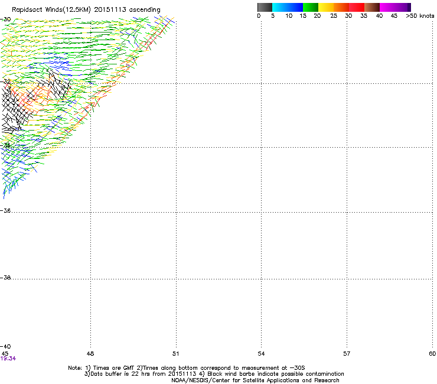Click the longitude label 60

click(432, 354)
